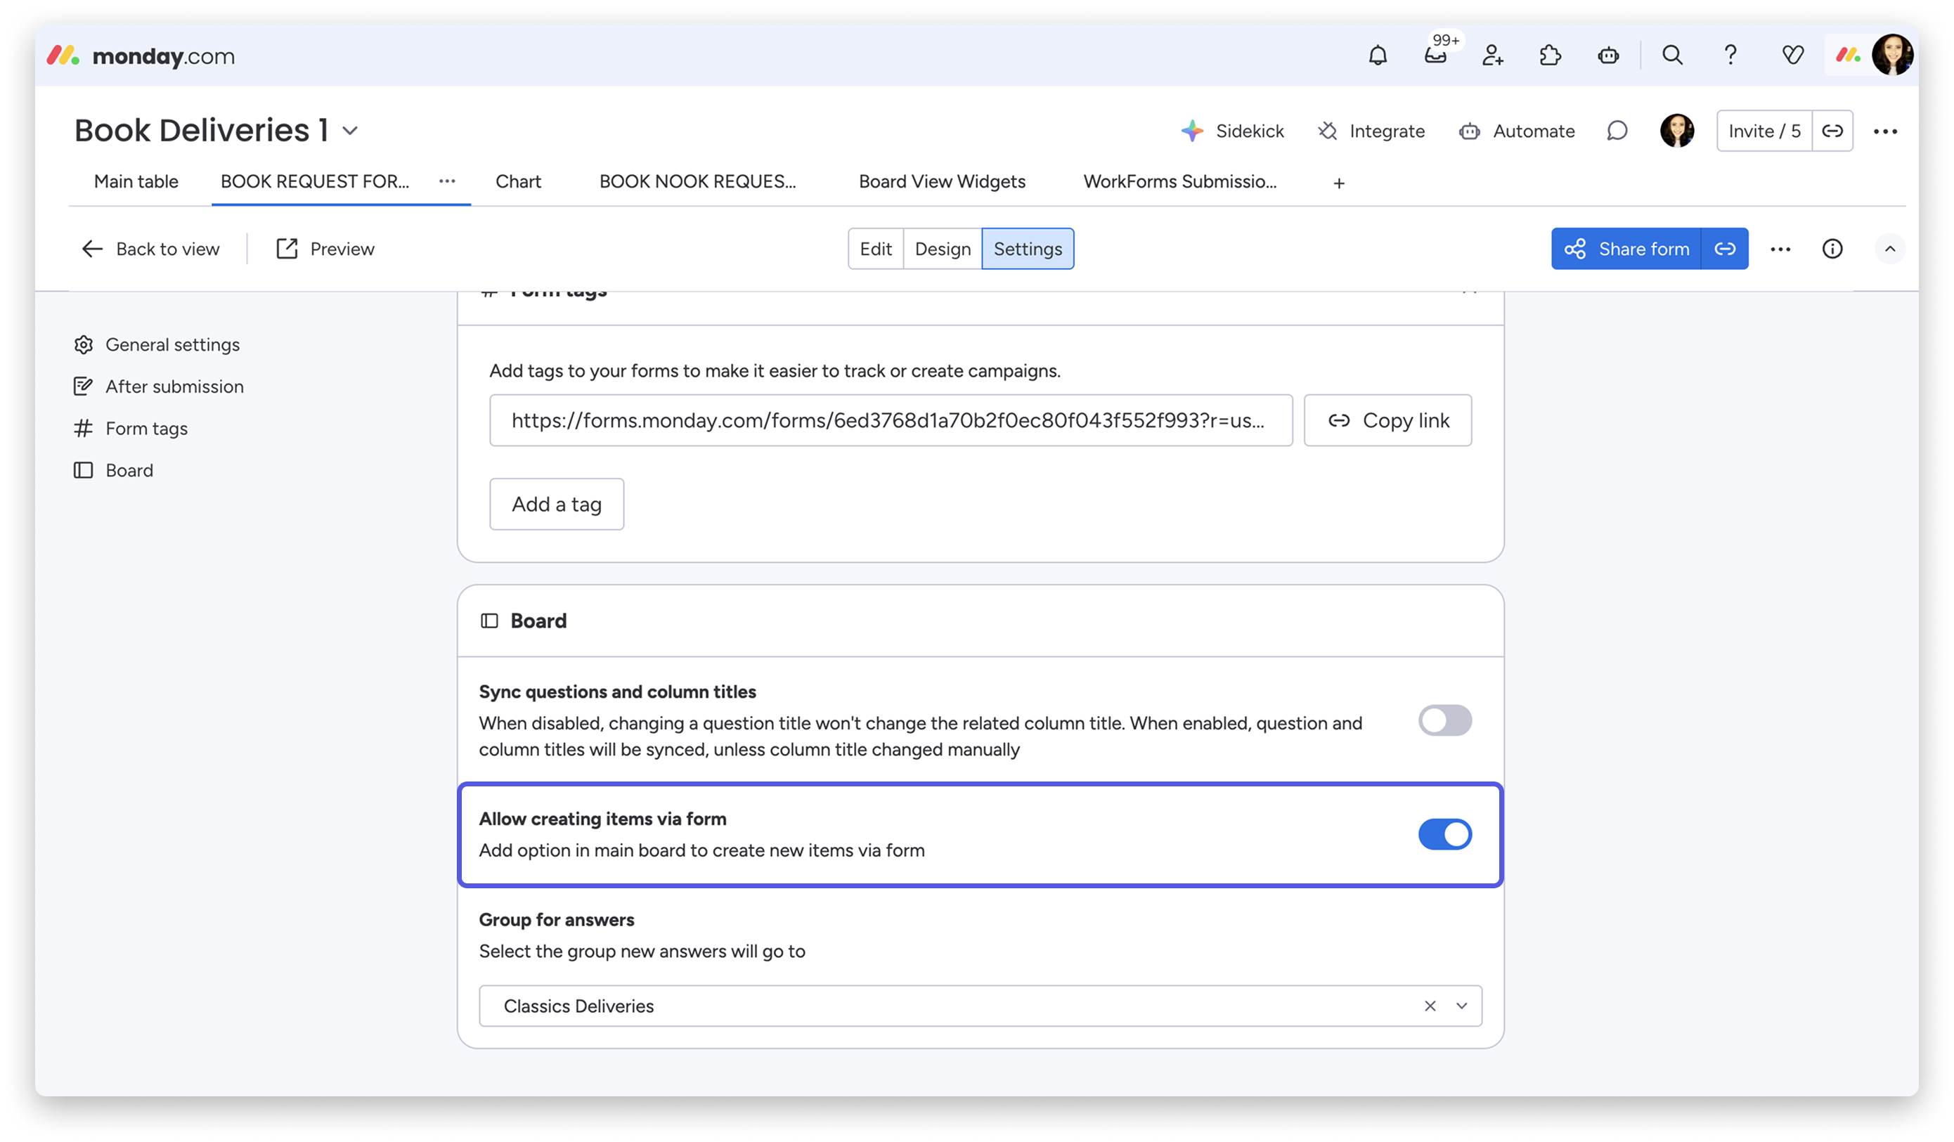
Task: Open board options three-dot menu
Action: 1885,132
